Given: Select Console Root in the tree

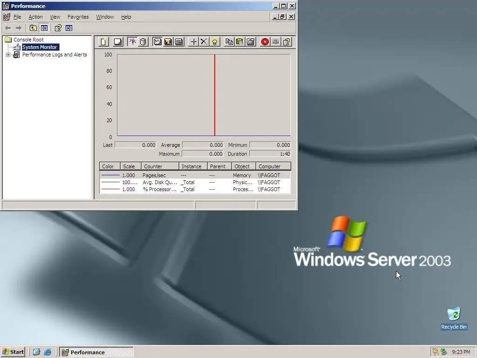Looking at the screenshot, I should (28, 40).
